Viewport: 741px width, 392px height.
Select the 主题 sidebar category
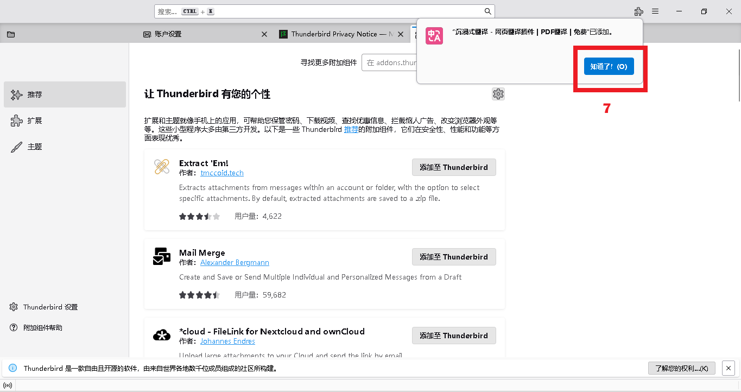pyautogui.click(x=65, y=147)
